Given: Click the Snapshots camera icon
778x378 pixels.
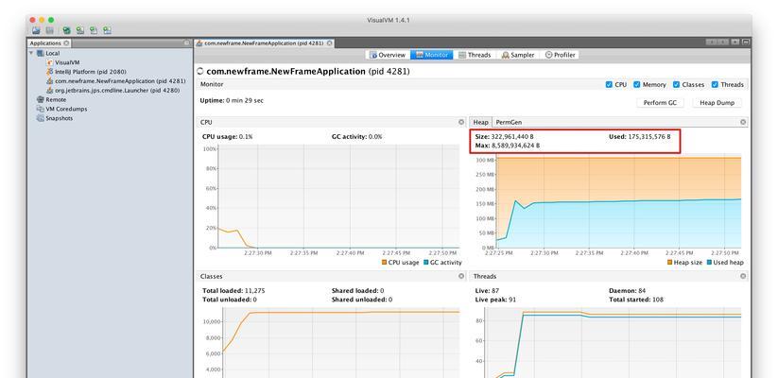Looking at the screenshot, I should (41, 118).
